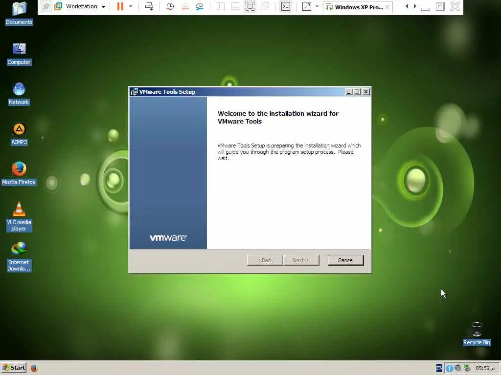Click the revert to snapshot icon

click(x=185, y=6)
